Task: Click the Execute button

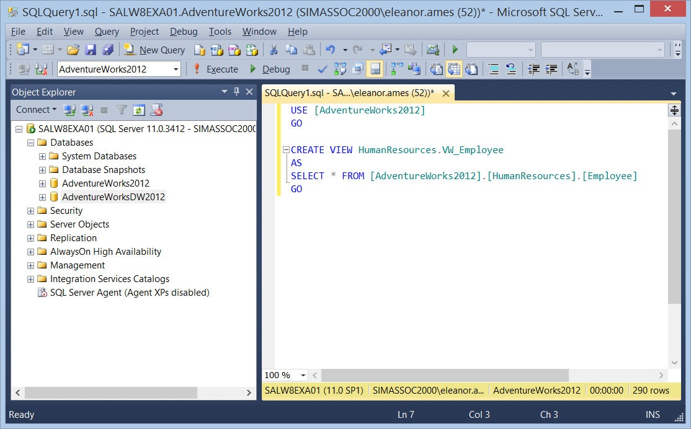Action: [x=216, y=69]
